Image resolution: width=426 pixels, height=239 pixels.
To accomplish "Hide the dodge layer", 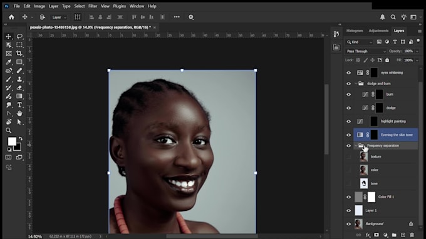I will (348, 108).
